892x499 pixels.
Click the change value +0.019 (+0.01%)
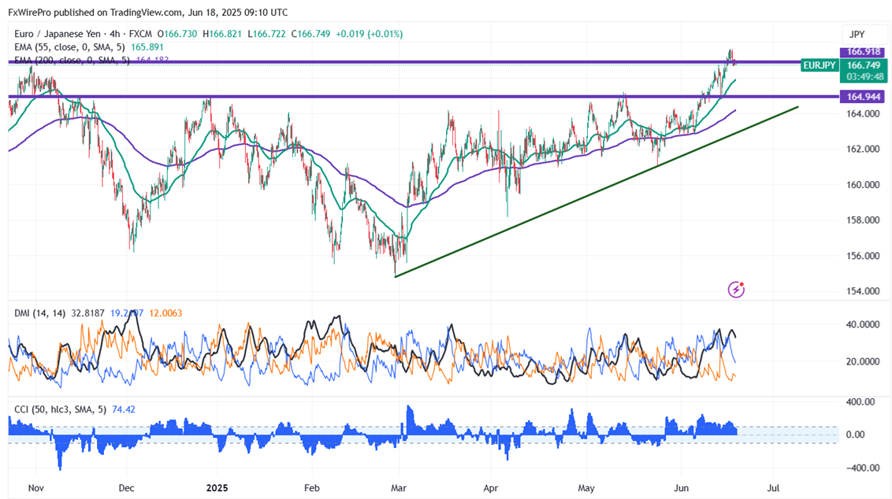point(370,34)
